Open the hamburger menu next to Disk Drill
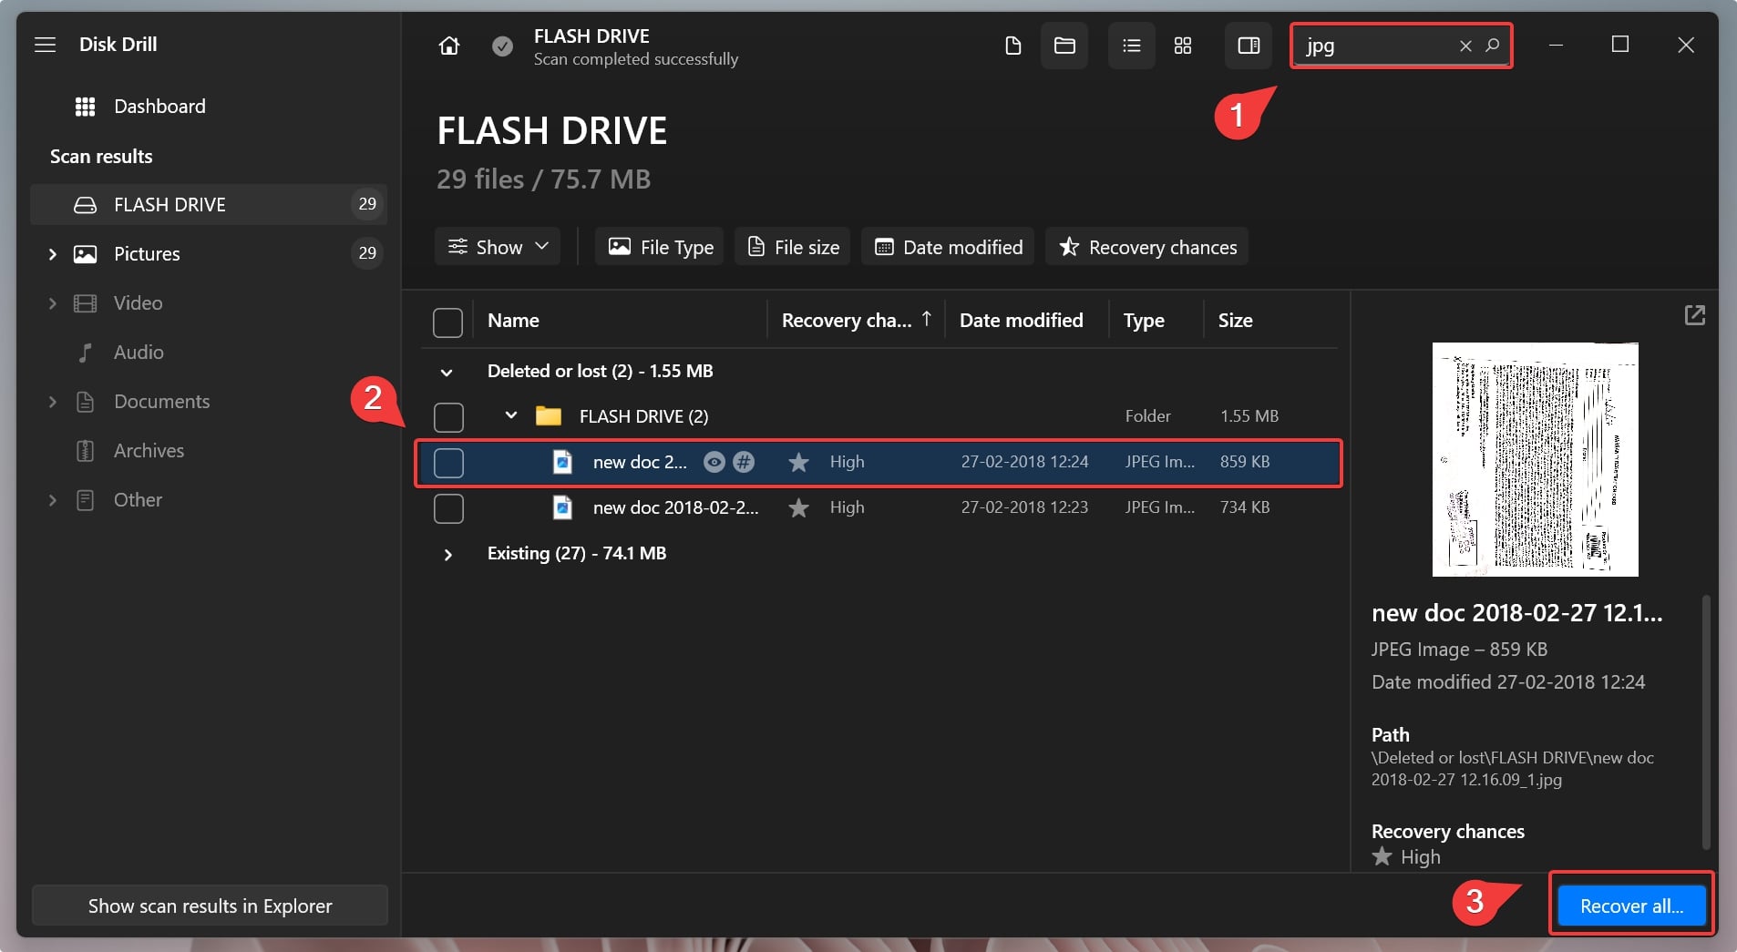Image resolution: width=1737 pixels, height=952 pixels. [x=46, y=45]
